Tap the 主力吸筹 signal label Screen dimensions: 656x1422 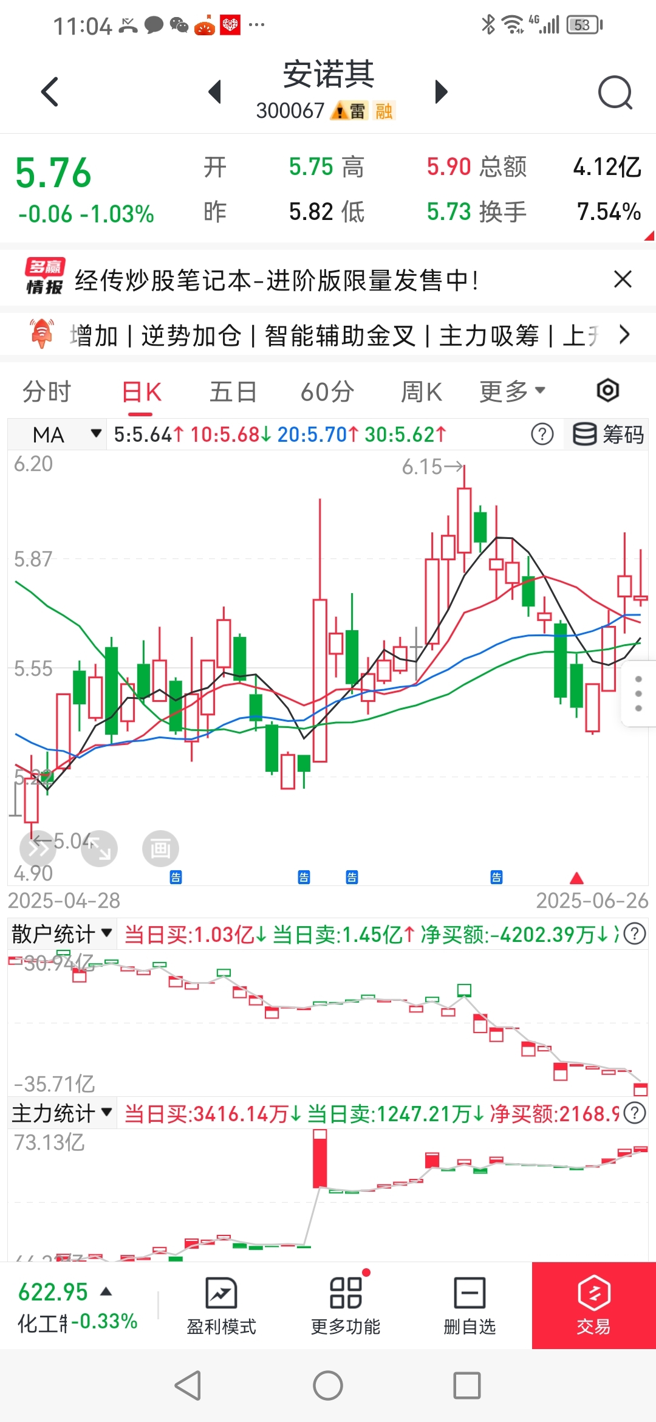[489, 335]
